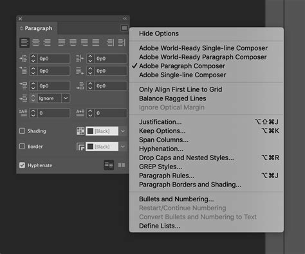Enable Align to baseline grid icon

tap(122, 165)
